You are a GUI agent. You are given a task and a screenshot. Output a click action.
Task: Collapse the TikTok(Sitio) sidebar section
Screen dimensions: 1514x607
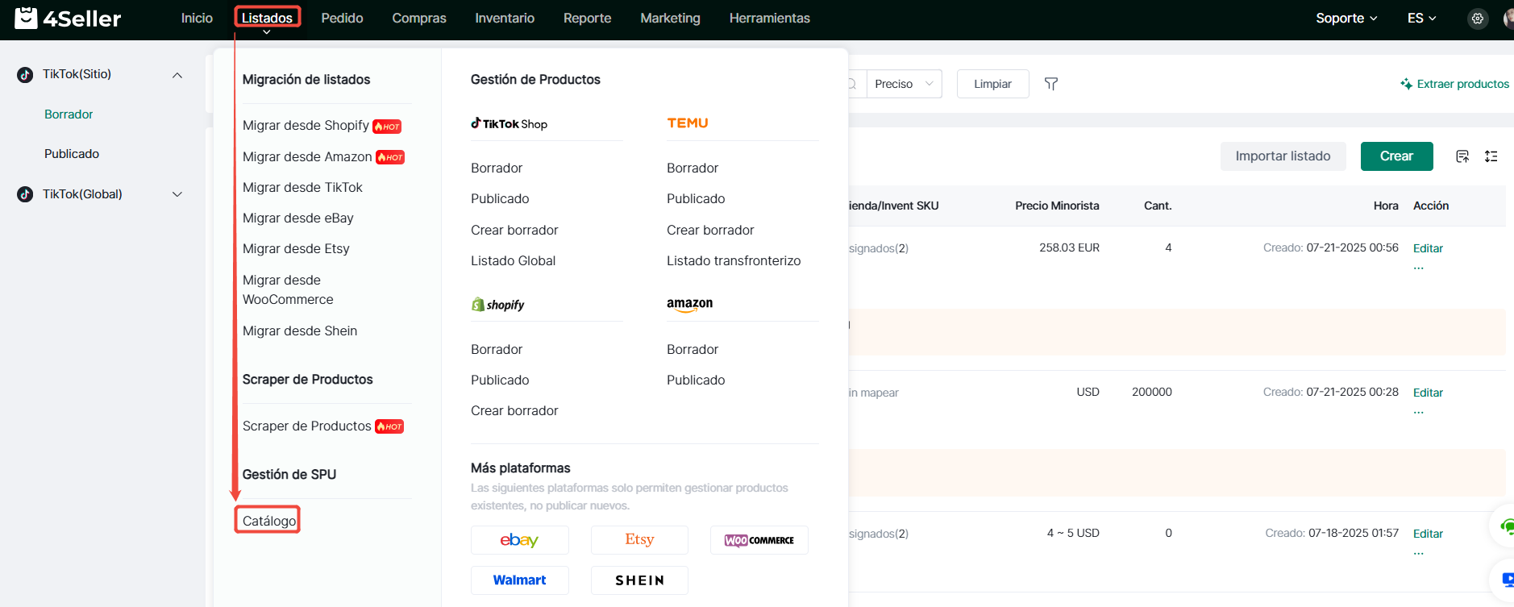point(177,75)
